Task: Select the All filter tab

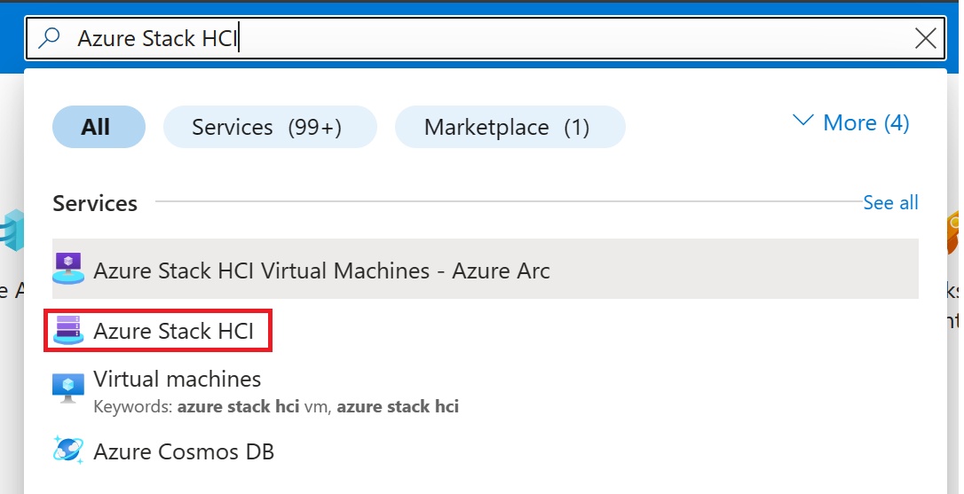Action: coord(99,127)
